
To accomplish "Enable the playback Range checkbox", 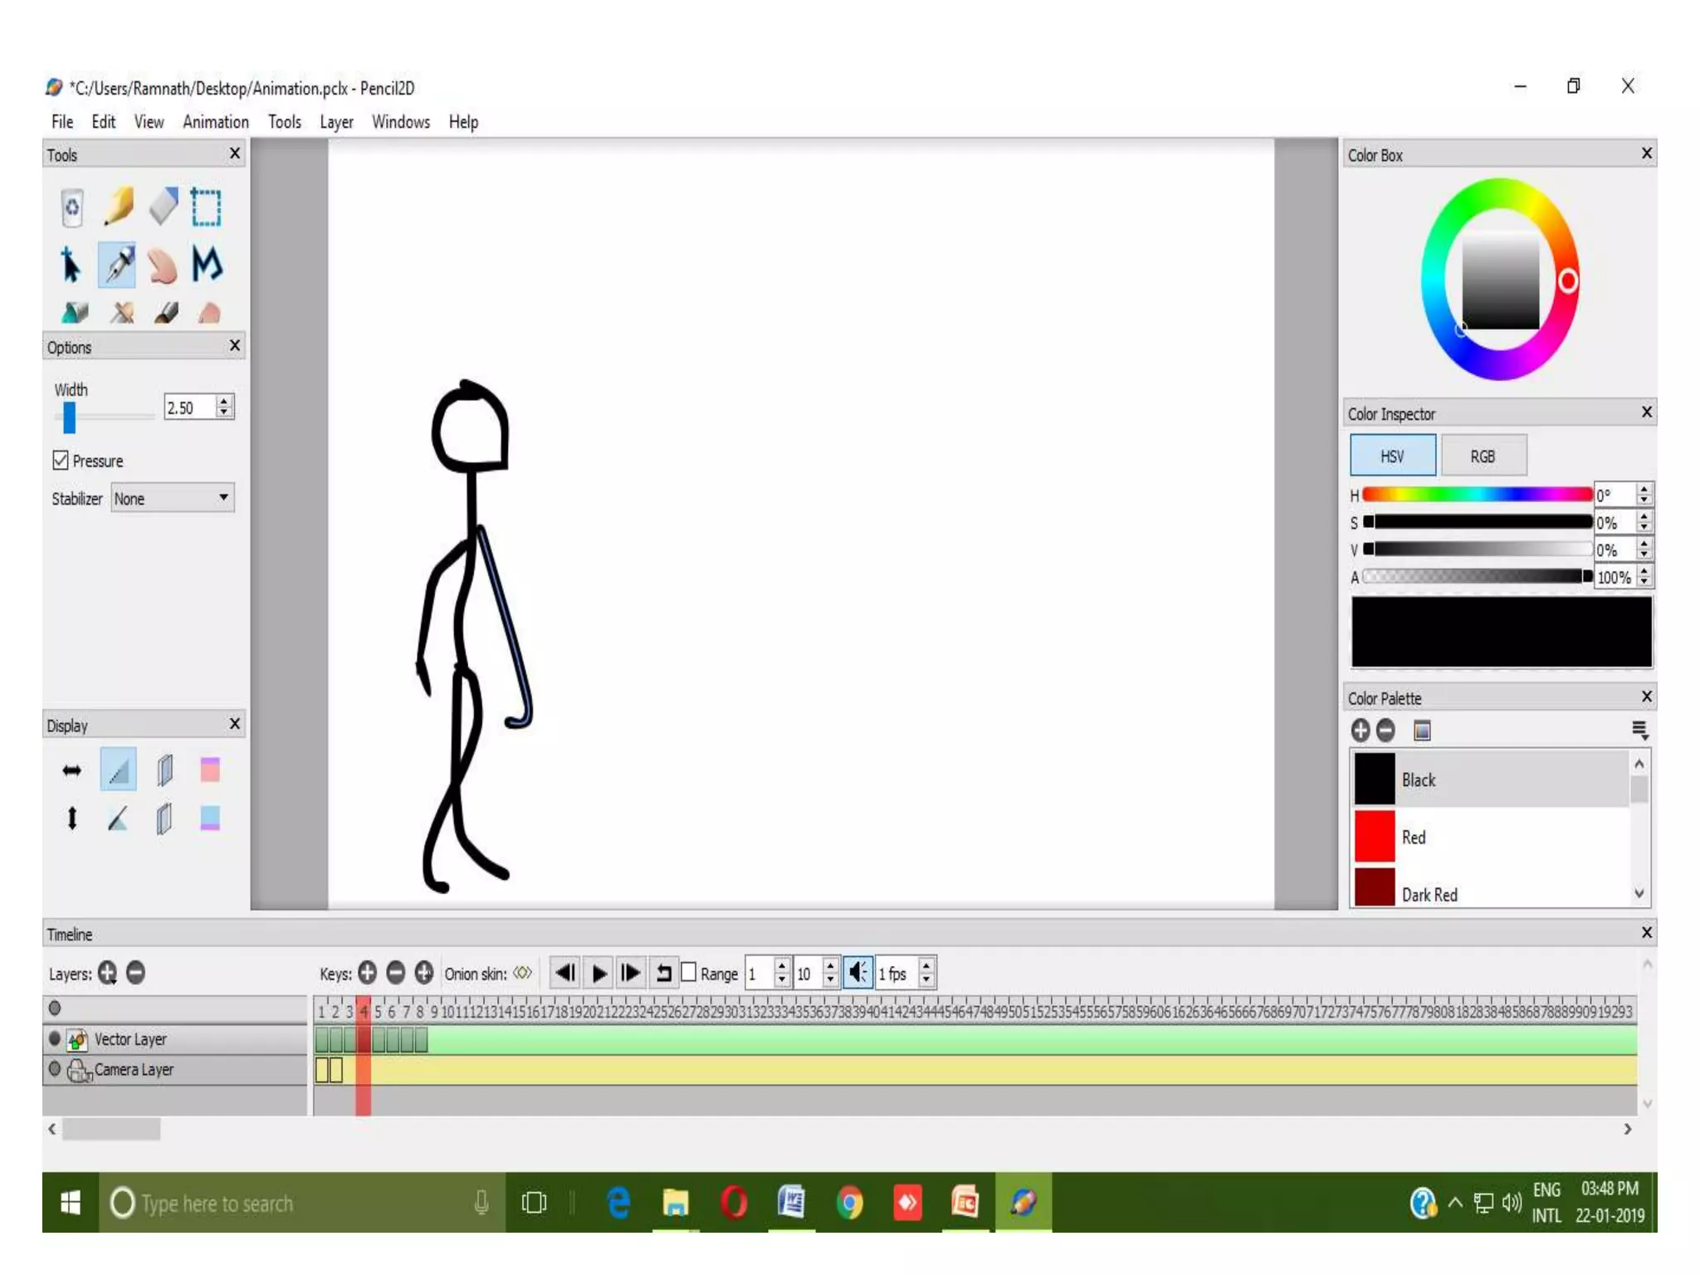I will [x=688, y=972].
